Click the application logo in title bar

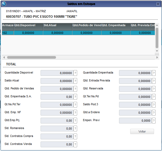point(4,4)
